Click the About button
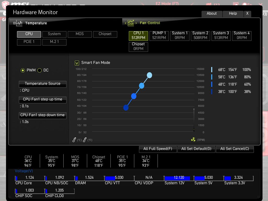Screen dimensions: 268x201 (x=212, y=14)
